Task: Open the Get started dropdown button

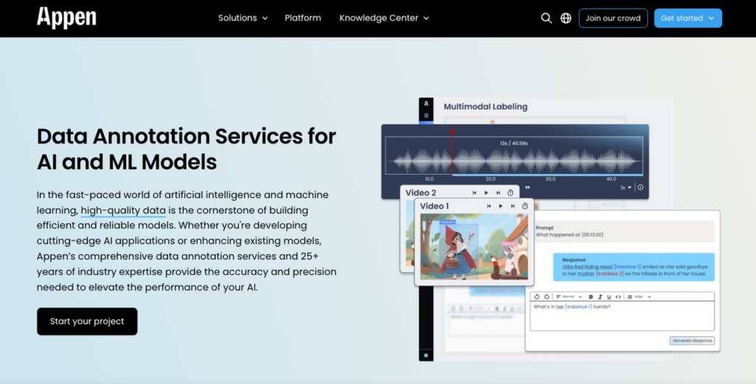Action: (688, 18)
